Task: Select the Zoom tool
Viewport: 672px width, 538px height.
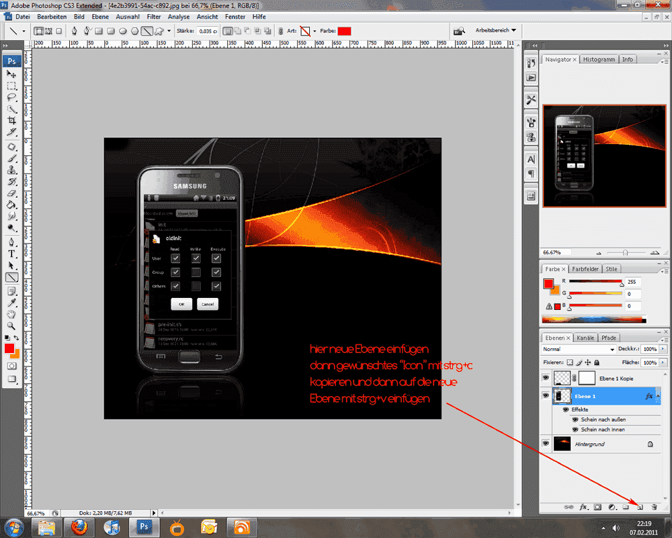Action: point(11,326)
